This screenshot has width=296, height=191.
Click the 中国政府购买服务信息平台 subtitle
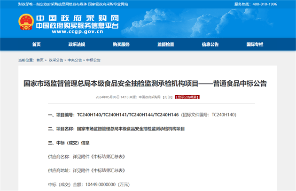pos(78,25)
